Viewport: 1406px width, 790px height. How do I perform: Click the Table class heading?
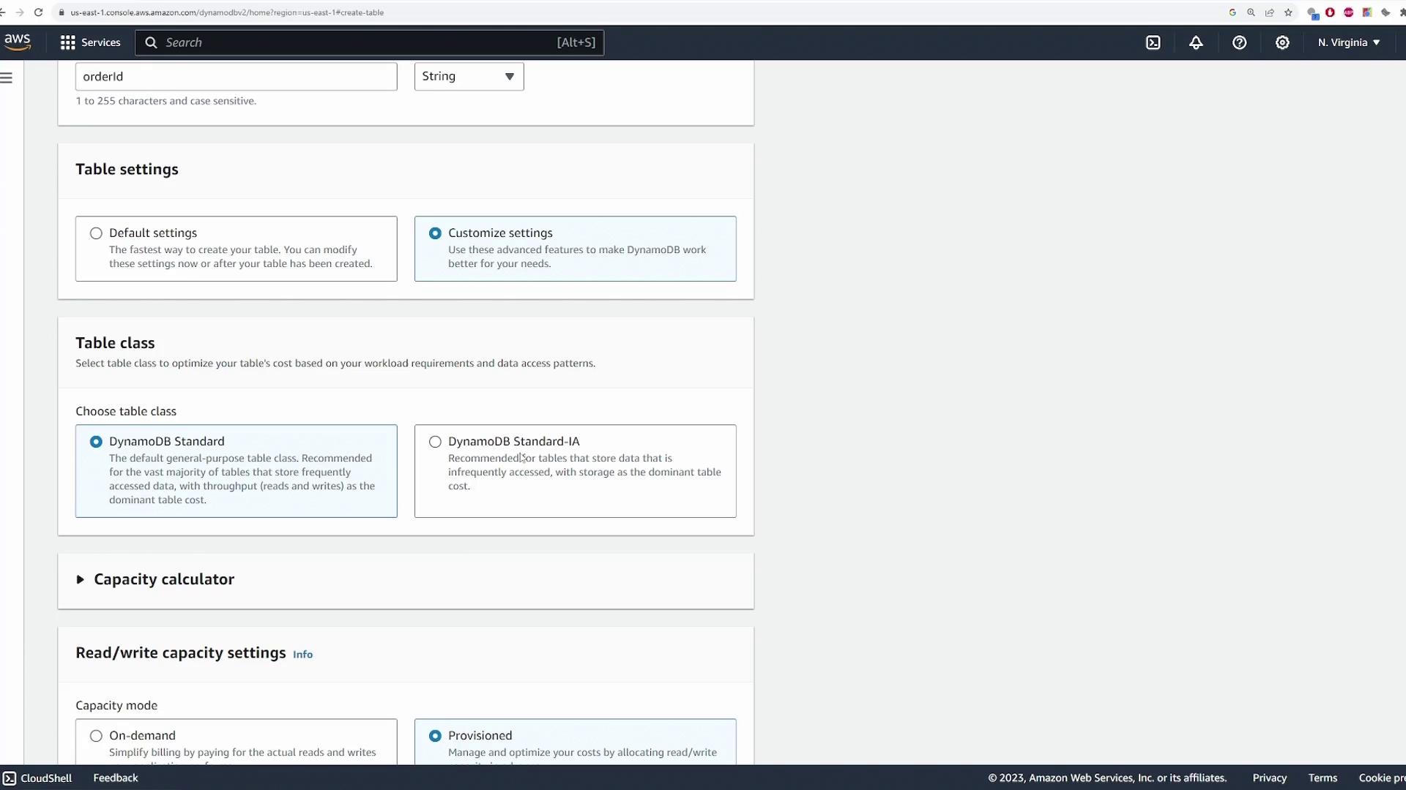click(x=115, y=342)
